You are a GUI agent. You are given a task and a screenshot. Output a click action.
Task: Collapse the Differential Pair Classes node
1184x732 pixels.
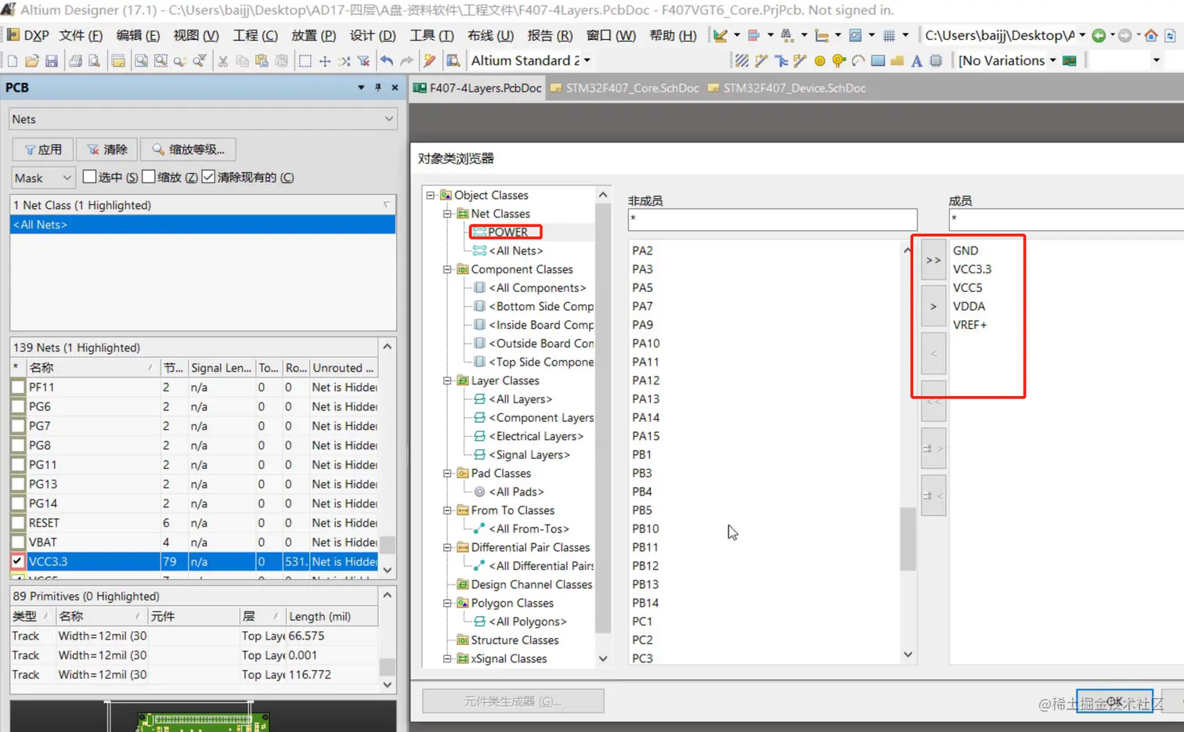(x=447, y=547)
